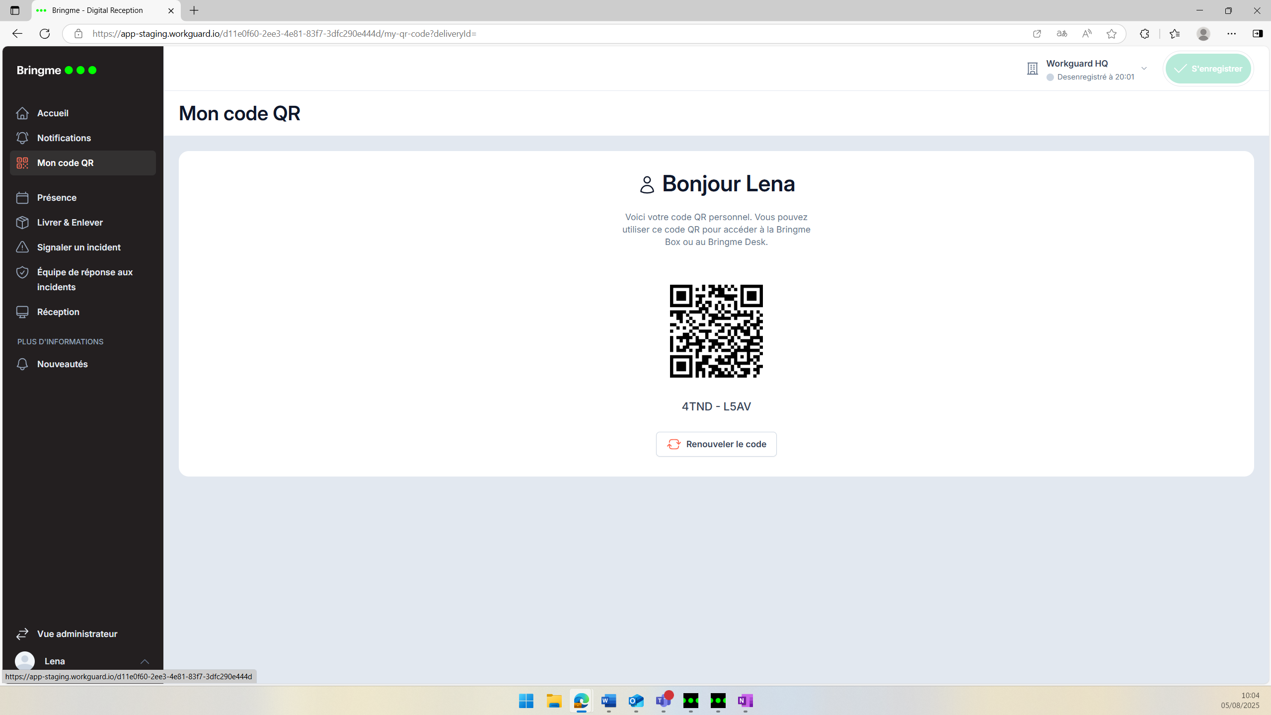Toggle check-in with S'enregistrer button
This screenshot has width=1271, height=715.
pos(1207,69)
